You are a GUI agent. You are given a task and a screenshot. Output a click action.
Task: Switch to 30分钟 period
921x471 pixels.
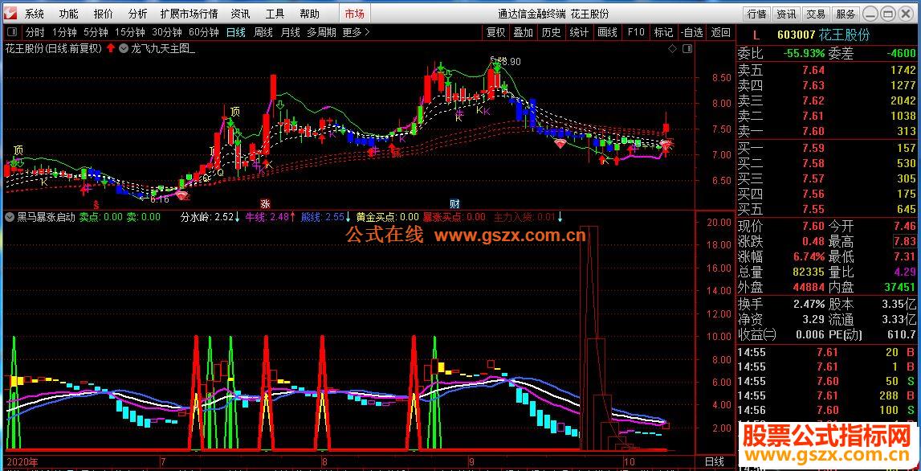coord(167,32)
